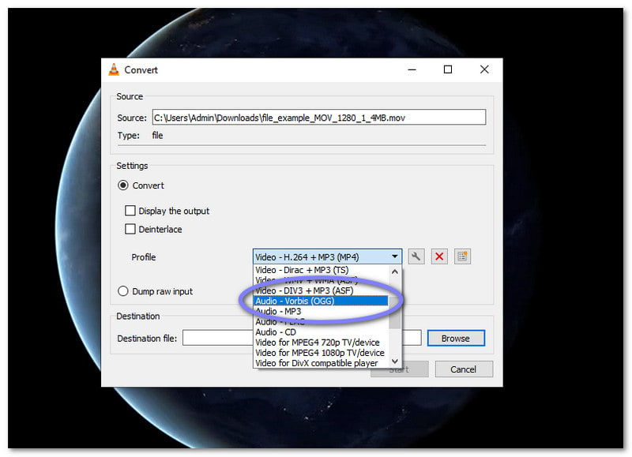Screen dimensions: 632x457
Task: Create a new profile with the list icon
Action: 461,256
